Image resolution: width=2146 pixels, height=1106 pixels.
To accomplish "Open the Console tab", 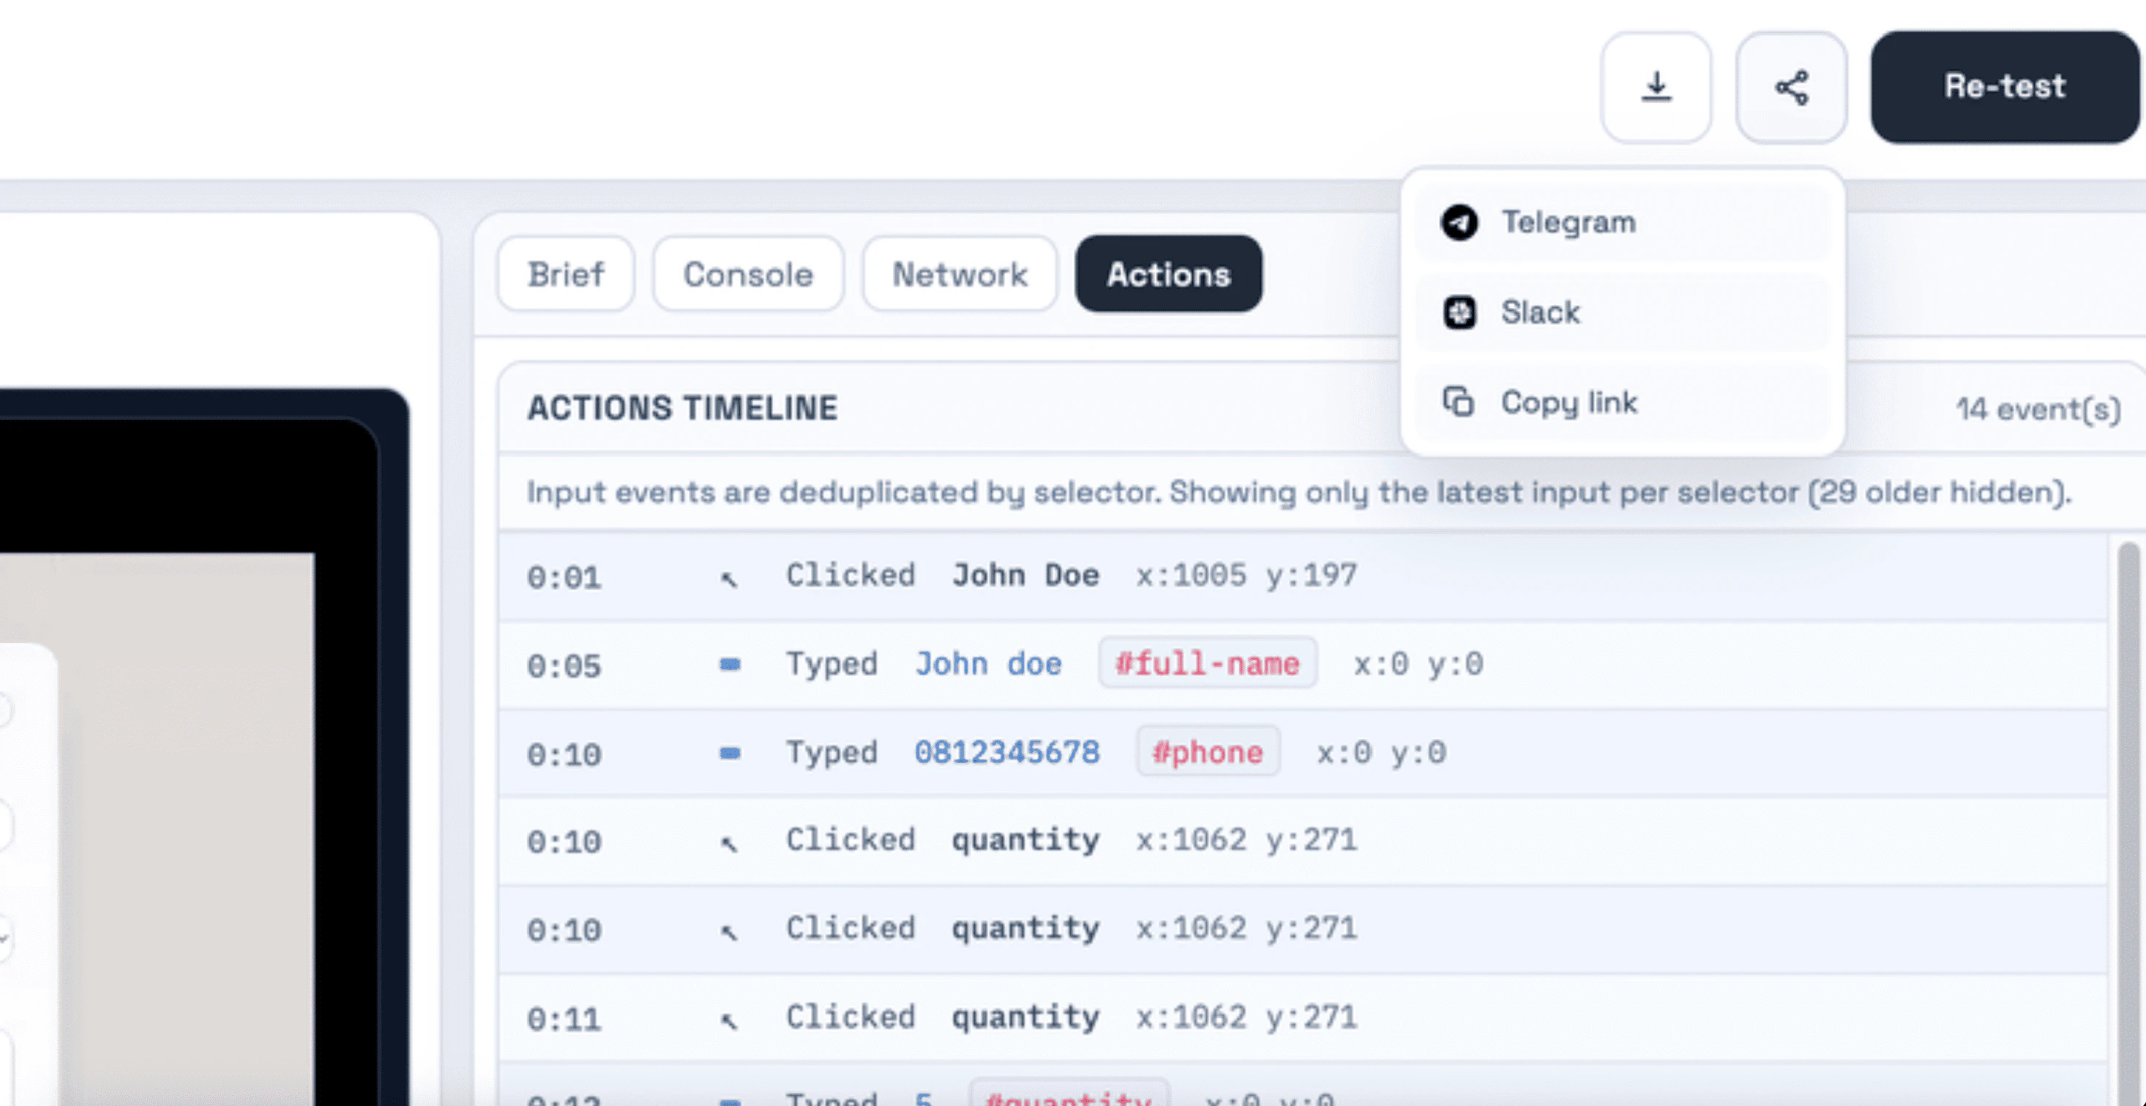I will [748, 274].
